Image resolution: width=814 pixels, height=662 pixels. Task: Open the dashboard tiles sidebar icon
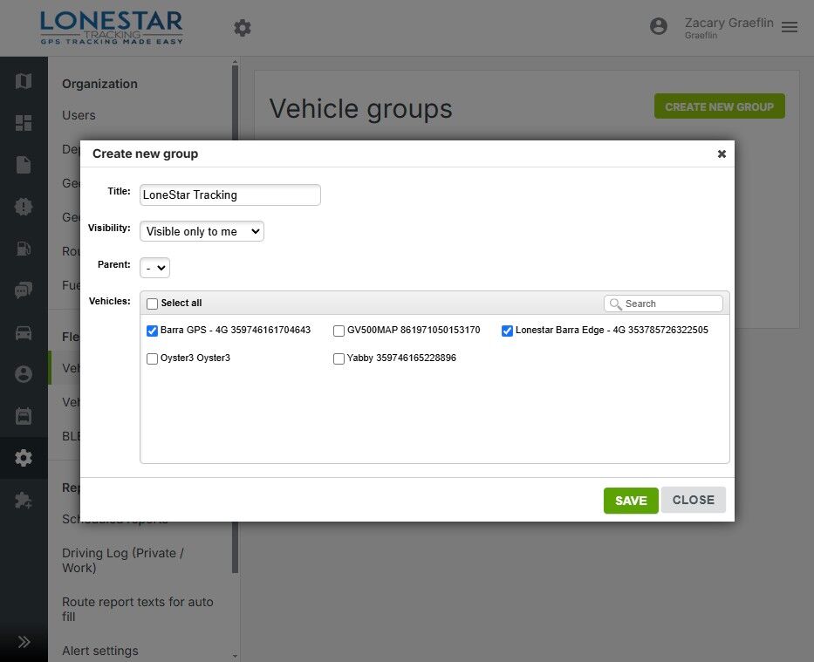tap(24, 123)
